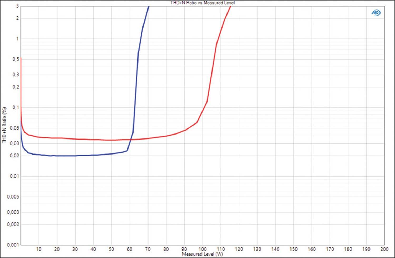Click x-axis tick label 20
Viewport: 395px width, 258px height.
[x=57, y=249]
